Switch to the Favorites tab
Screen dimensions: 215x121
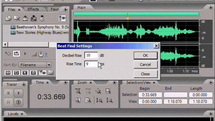click(x=55, y=9)
